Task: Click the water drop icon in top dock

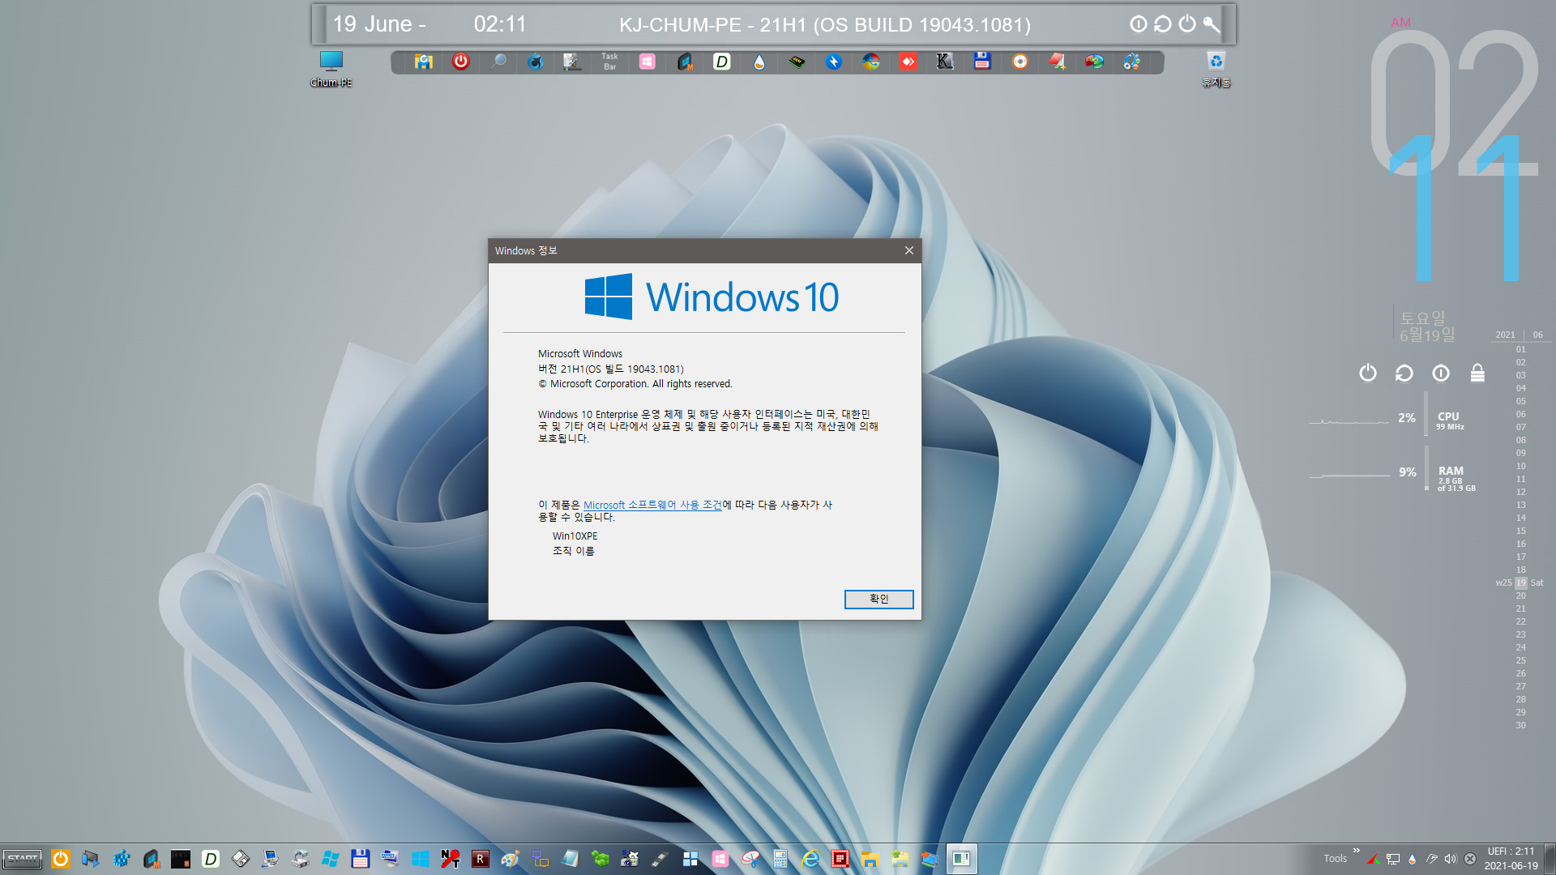Action: (x=759, y=62)
